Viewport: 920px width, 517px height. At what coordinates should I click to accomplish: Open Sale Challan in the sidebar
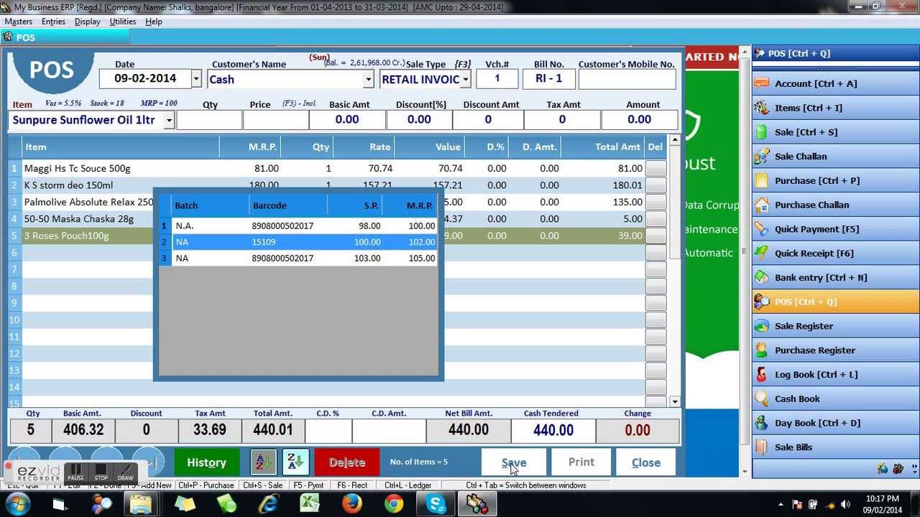(x=835, y=156)
